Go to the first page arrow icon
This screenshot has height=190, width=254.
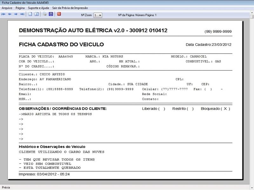pyautogui.click(x=3, y=14)
